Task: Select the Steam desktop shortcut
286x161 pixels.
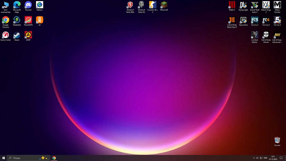Action: (17, 36)
